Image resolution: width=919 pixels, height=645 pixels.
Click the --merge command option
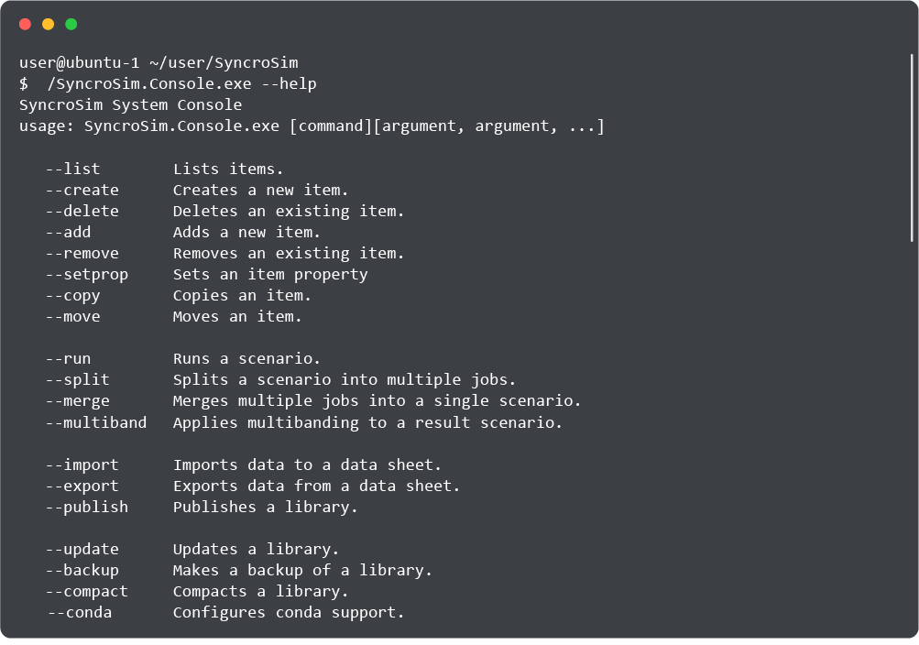pyautogui.click(x=77, y=400)
